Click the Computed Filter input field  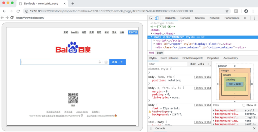[x=227, y=105]
